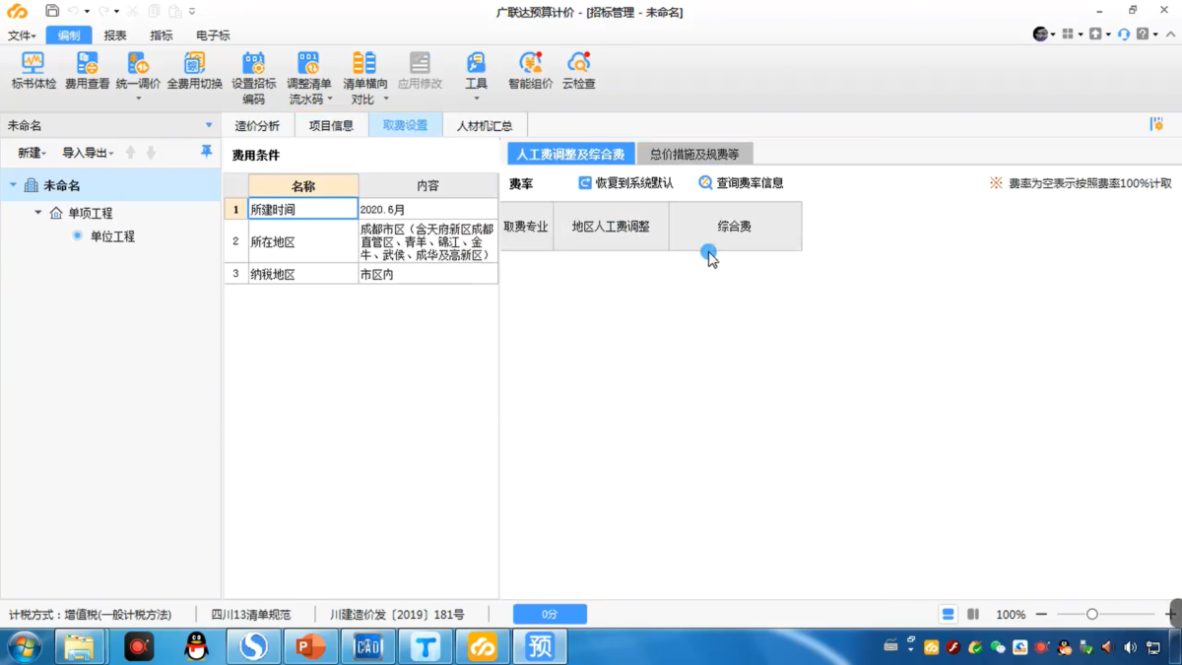Launch 智能组价 smart pricing

[530, 71]
